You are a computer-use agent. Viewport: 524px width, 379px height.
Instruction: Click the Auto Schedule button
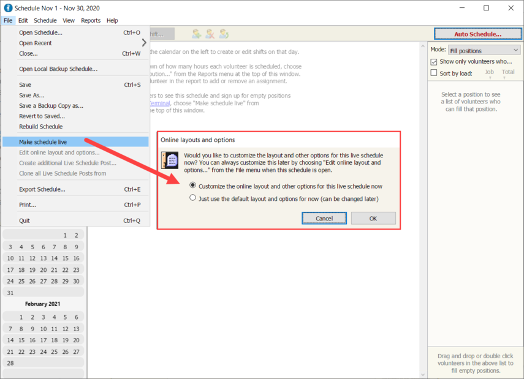pyautogui.click(x=477, y=34)
